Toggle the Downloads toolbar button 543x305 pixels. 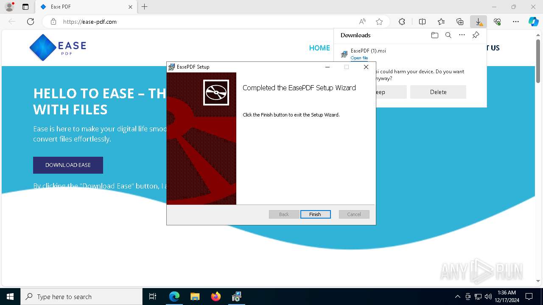pyautogui.click(x=479, y=22)
